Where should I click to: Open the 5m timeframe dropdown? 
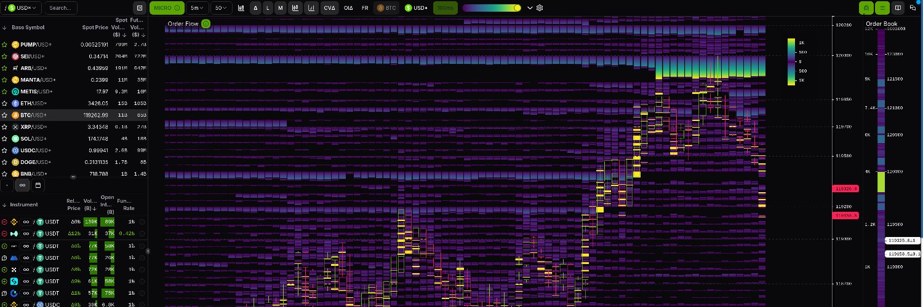197,8
